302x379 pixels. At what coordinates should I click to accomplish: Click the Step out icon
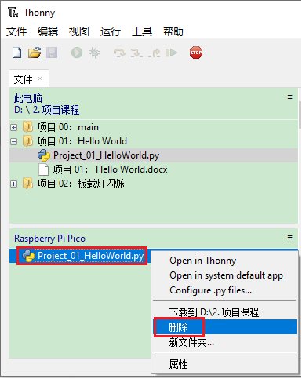pyautogui.click(x=154, y=53)
